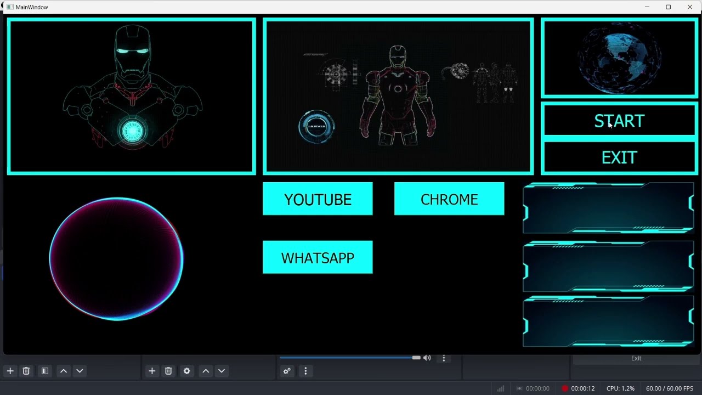Remove scene with trash icon beside filters icon
This screenshot has height=395, width=702.
click(x=26, y=371)
